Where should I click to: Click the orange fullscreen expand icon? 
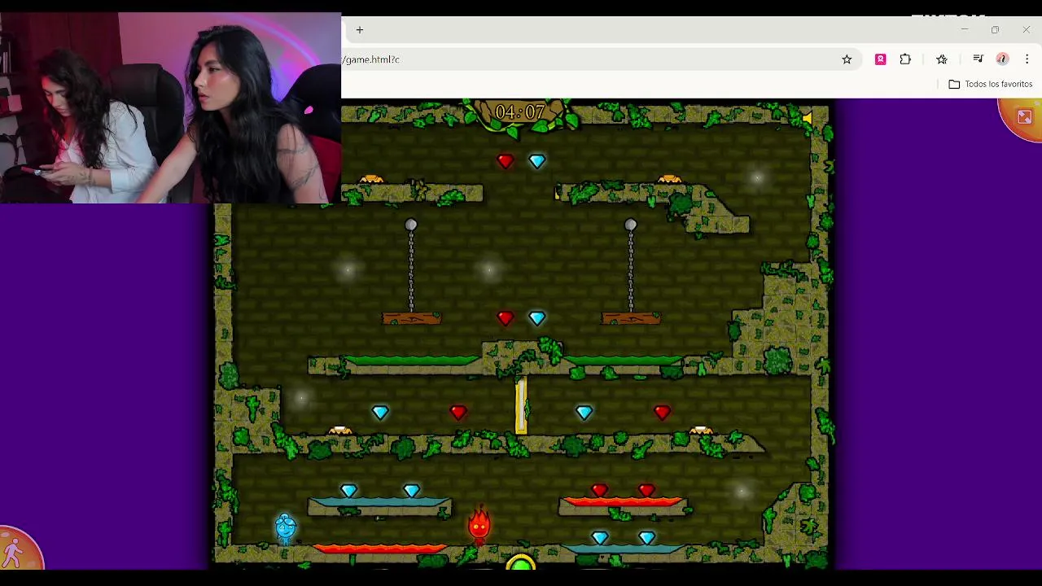pyautogui.click(x=1024, y=117)
